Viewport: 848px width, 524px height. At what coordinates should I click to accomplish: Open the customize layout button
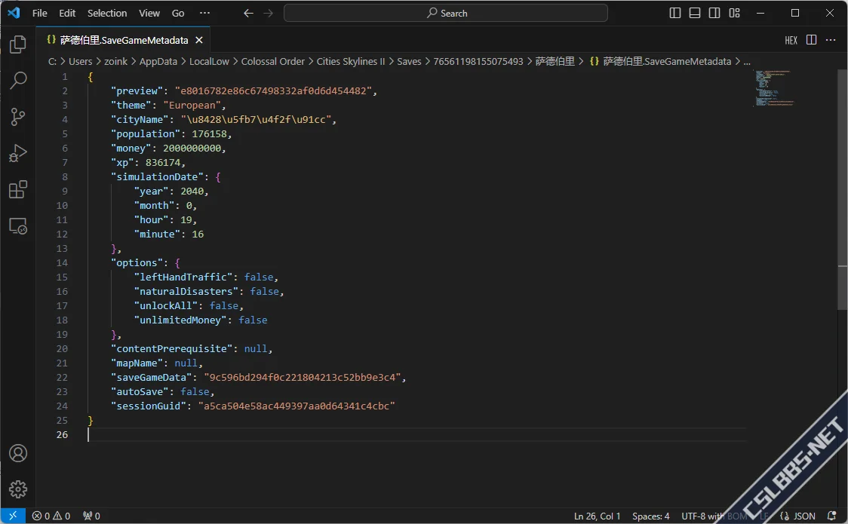click(734, 13)
